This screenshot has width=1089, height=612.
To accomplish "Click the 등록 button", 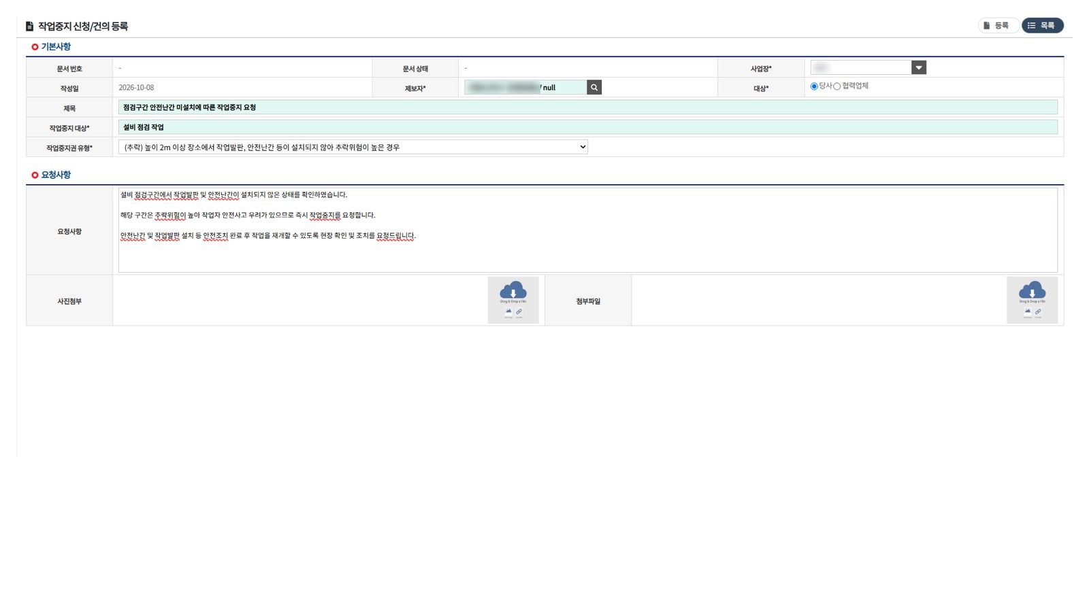I will coord(998,26).
